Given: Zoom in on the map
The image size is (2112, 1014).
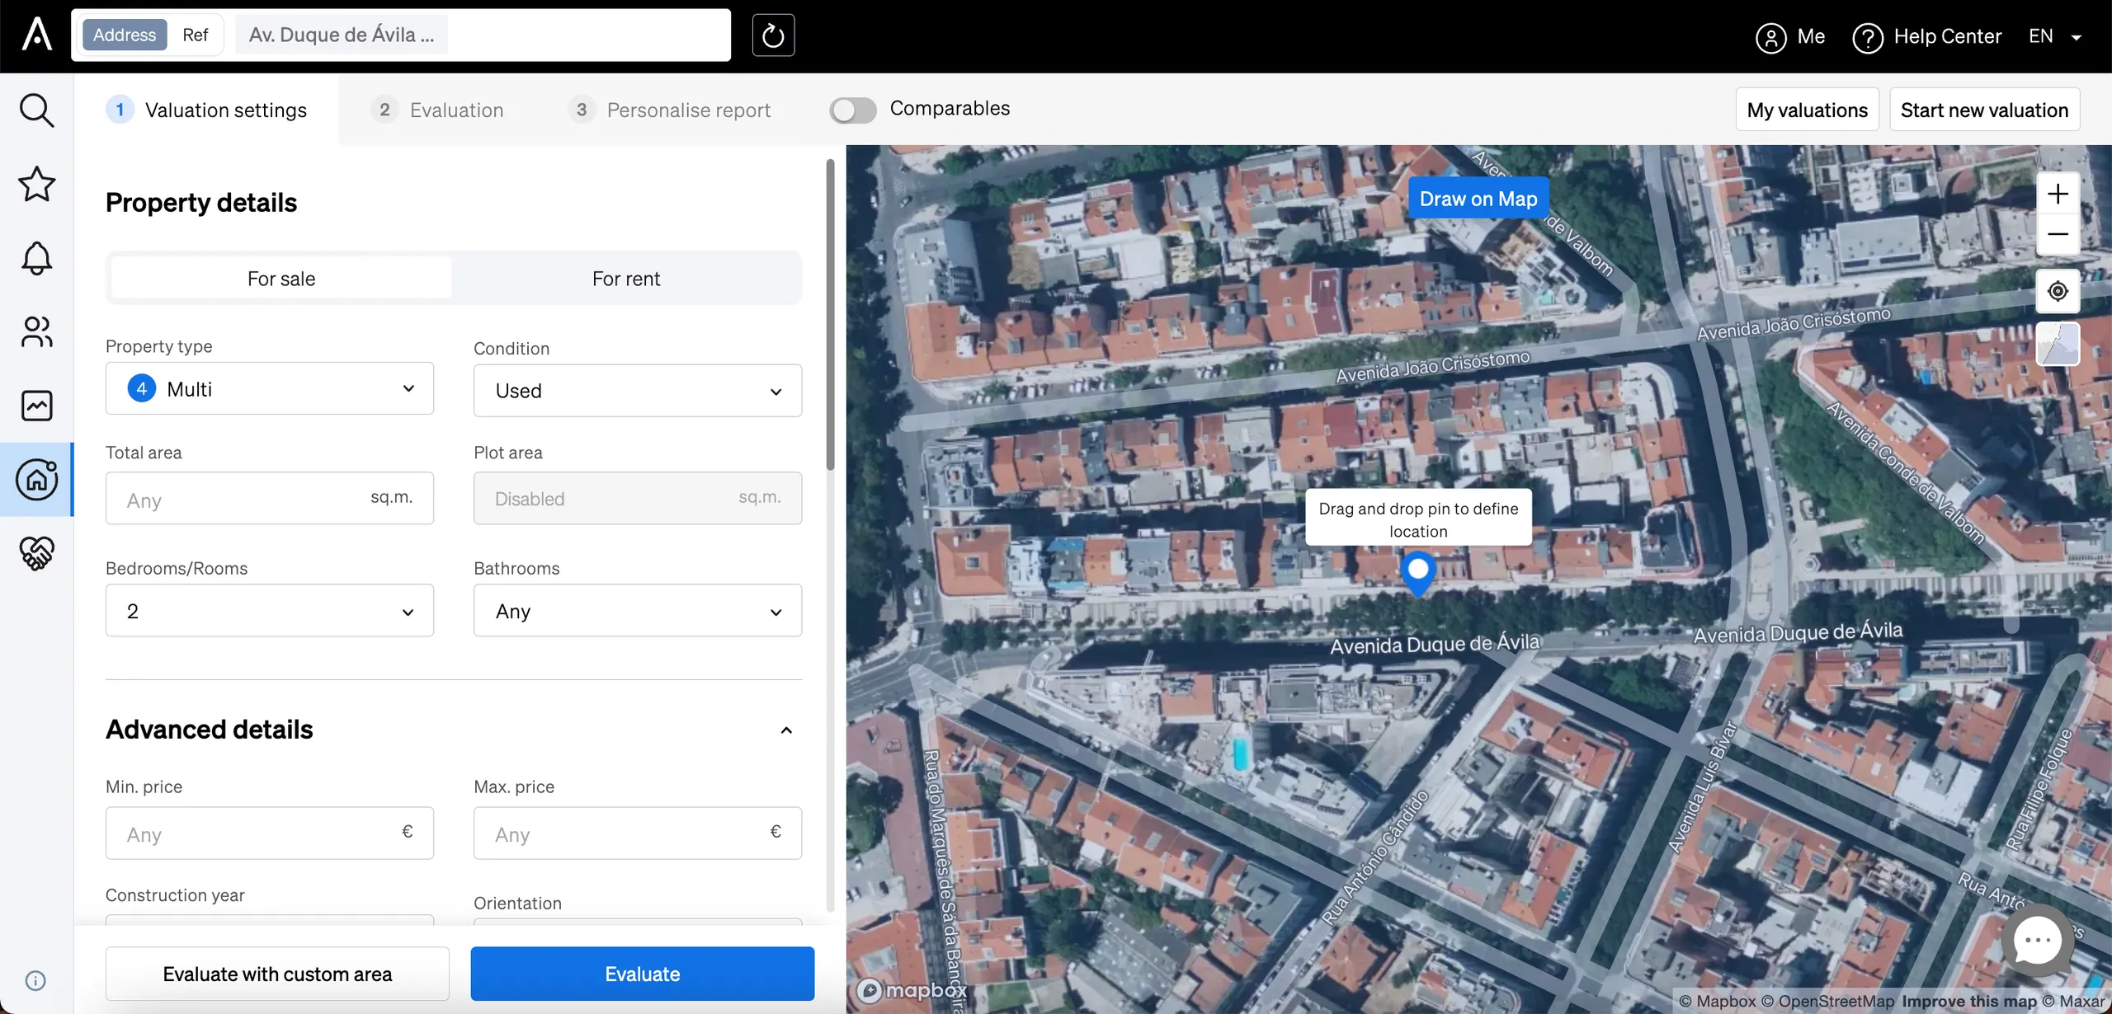Looking at the screenshot, I should pyautogui.click(x=2058, y=195).
